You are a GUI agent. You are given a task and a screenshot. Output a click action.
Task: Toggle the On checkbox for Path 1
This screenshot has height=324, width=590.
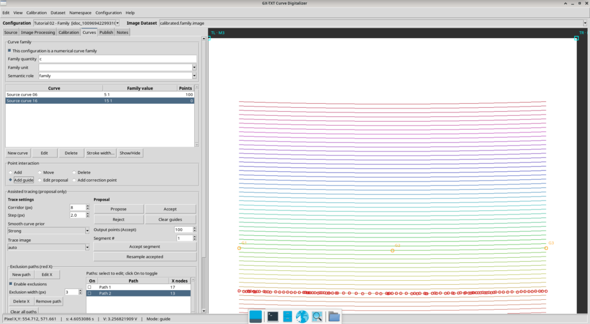click(x=89, y=287)
